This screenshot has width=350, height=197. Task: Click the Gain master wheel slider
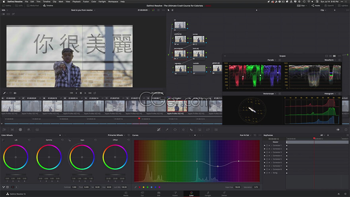(82, 174)
